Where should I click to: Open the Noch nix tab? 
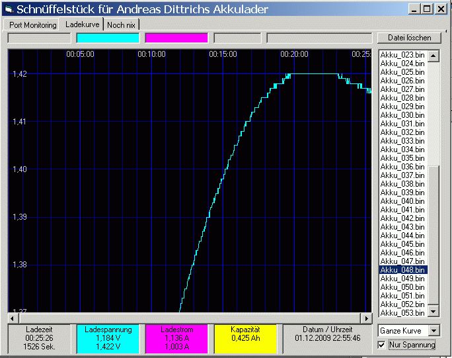[121, 25]
